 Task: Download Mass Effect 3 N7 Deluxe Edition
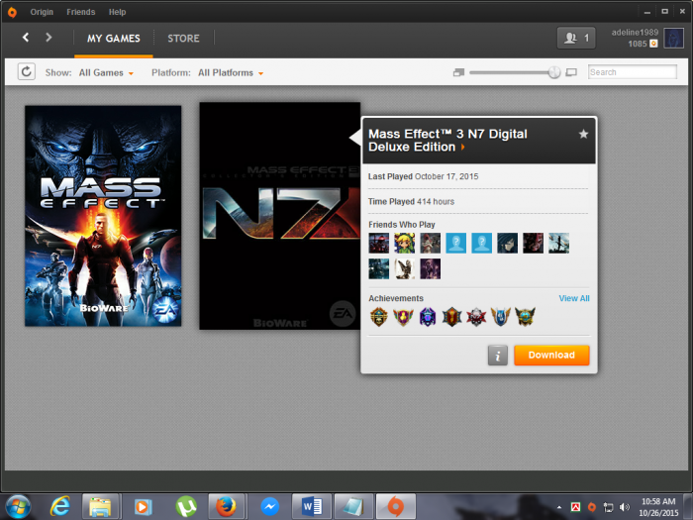point(551,355)
